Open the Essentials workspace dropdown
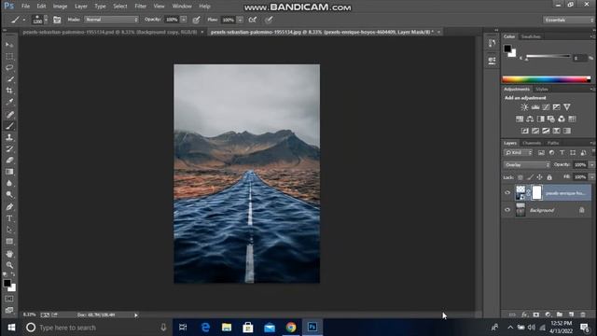597x336 pixels. point(568,20)
